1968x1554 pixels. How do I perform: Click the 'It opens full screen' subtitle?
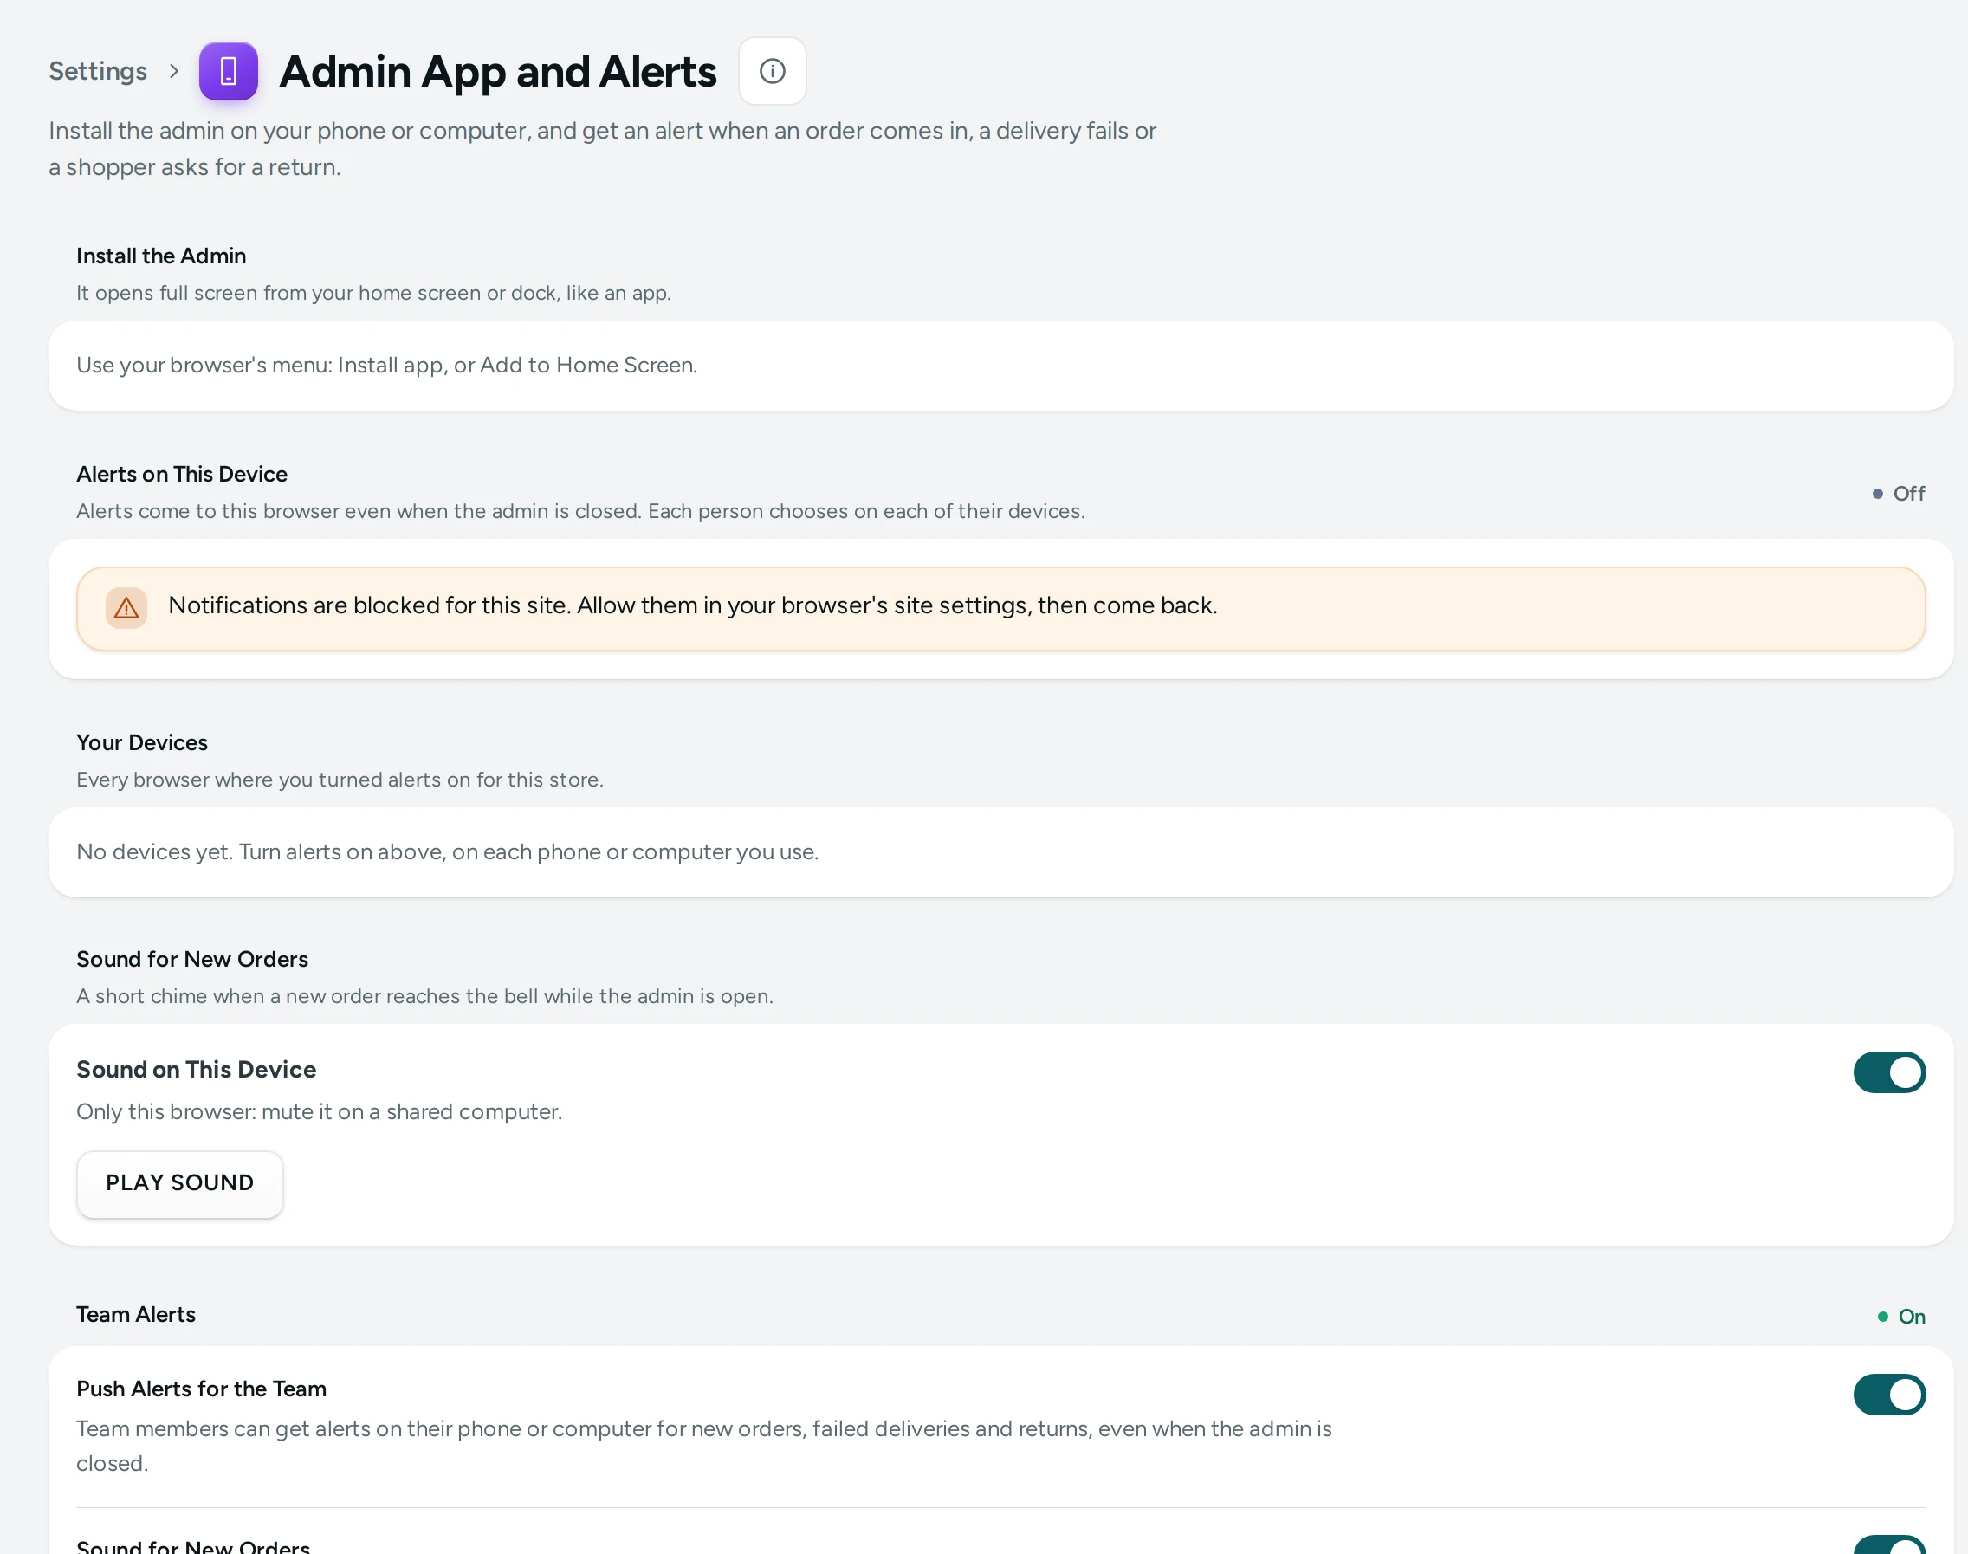(x=374, y=293)
